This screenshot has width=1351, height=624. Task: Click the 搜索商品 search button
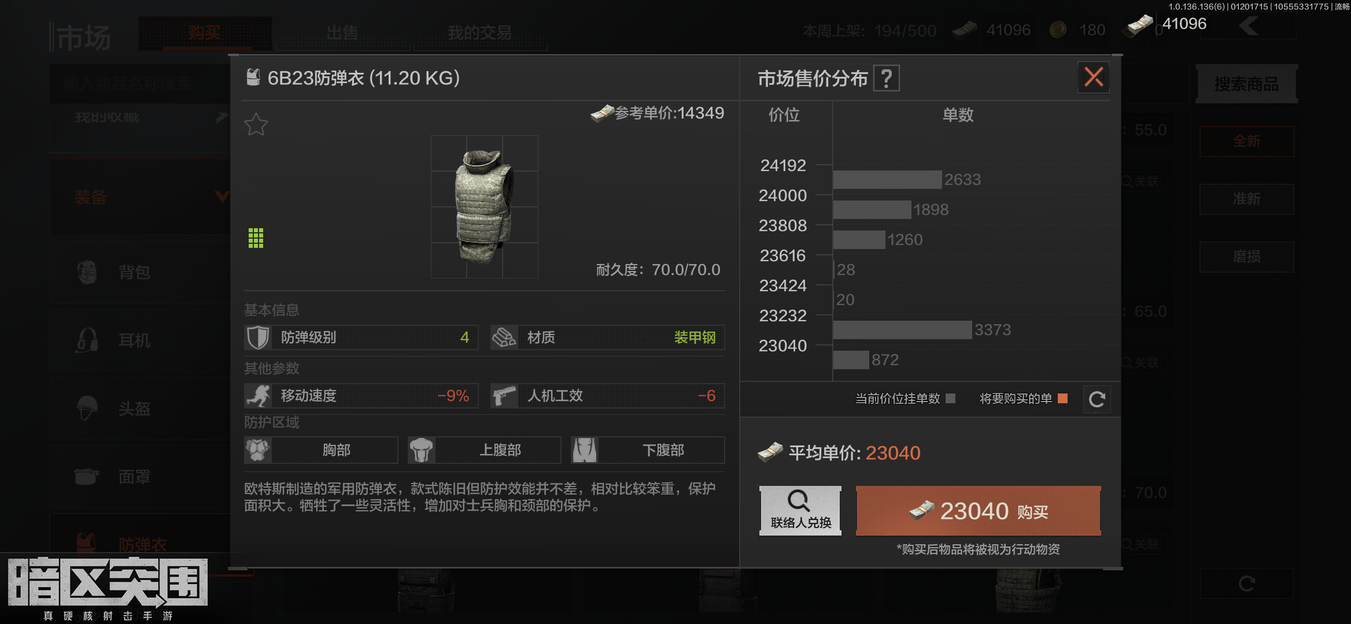(1246, 84)
